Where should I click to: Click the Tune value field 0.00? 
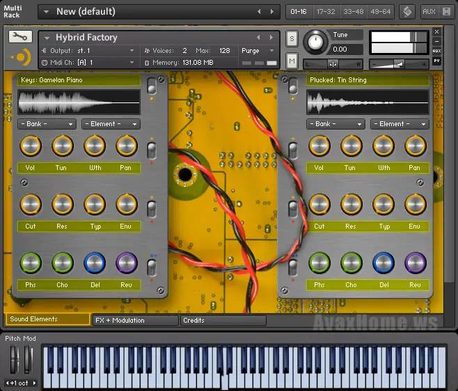coord(347,49)
